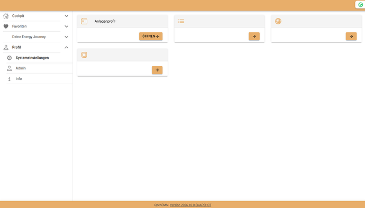
Task: Open the Info submenu item
Action: tap(19, 79)
